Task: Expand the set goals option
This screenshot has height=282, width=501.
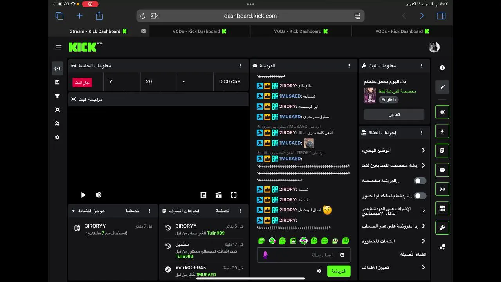Action: tap(394, 268)
